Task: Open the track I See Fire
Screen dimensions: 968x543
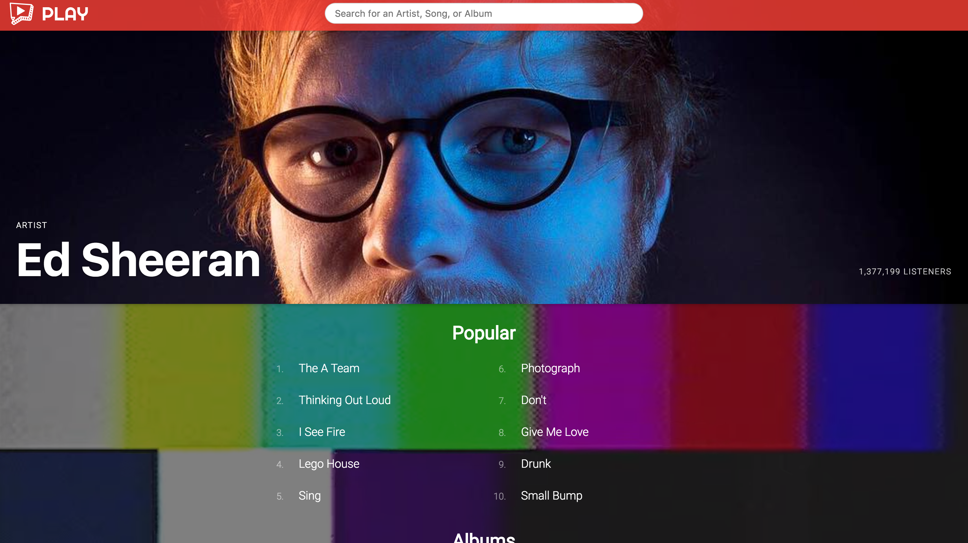Action: pos(322,432)
